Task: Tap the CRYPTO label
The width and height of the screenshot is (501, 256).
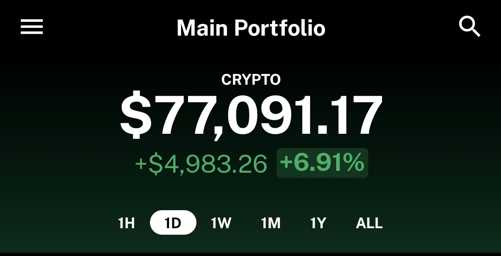Action: (251, 80)
